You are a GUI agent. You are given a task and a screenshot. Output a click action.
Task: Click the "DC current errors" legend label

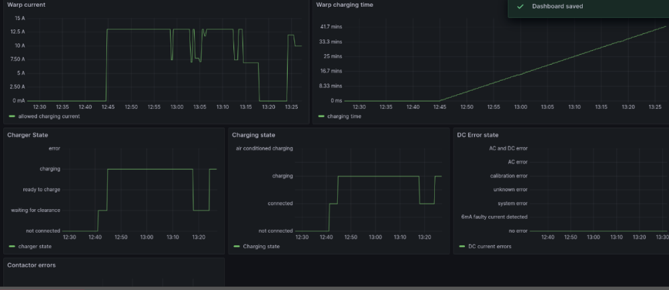pyautogui.click(x=490, y=247)
